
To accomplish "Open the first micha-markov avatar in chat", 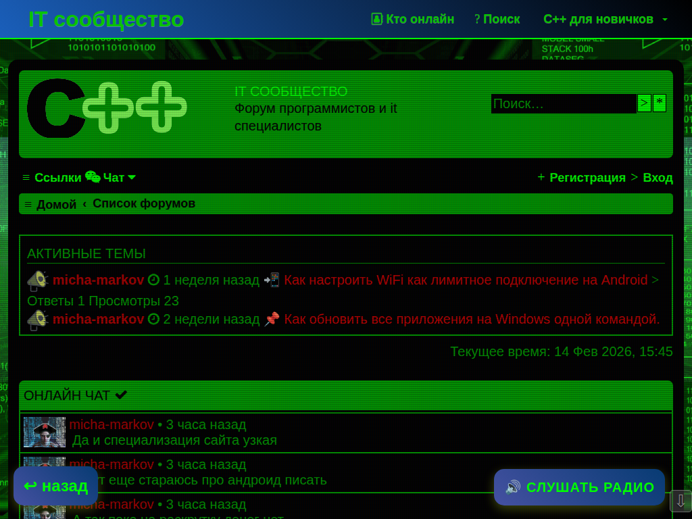I will [x=45, y=432].
